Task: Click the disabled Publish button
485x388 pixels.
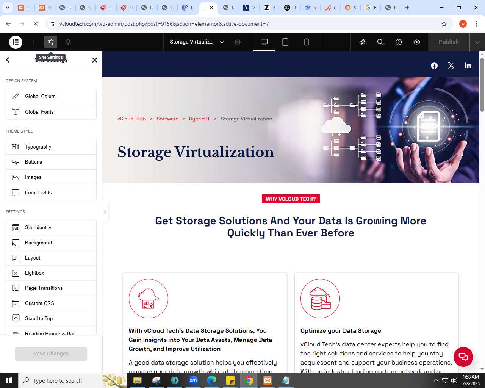Action: pyautogui.click(x=449, y=42)
